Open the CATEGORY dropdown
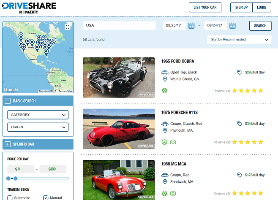The height and width of the screenshot is (200, 278). pos(38,115)
